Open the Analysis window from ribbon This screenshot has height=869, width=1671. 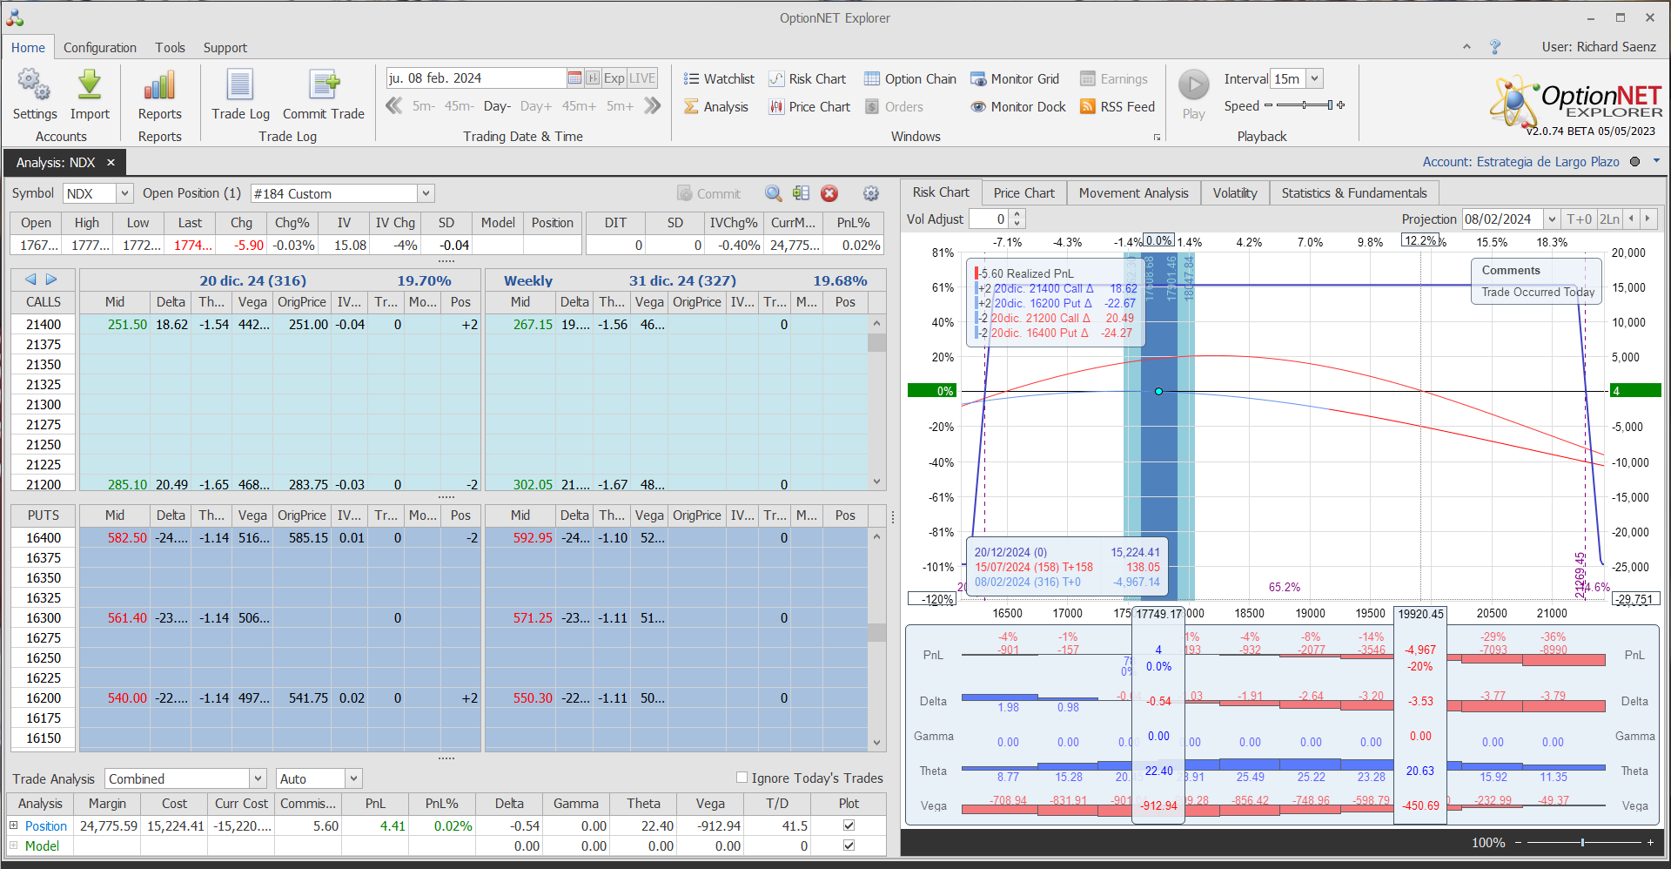pos(715,107)
